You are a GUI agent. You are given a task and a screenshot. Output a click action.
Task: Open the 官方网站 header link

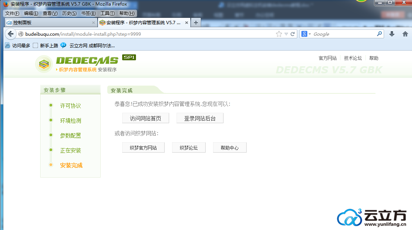328,58
